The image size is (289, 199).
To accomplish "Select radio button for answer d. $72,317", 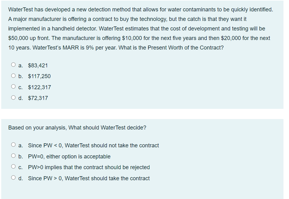I will tap(14, 97).
